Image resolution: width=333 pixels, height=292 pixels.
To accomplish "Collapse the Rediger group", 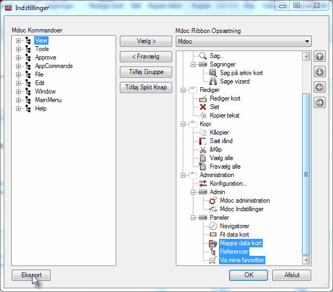I will (x=183, y=90).
